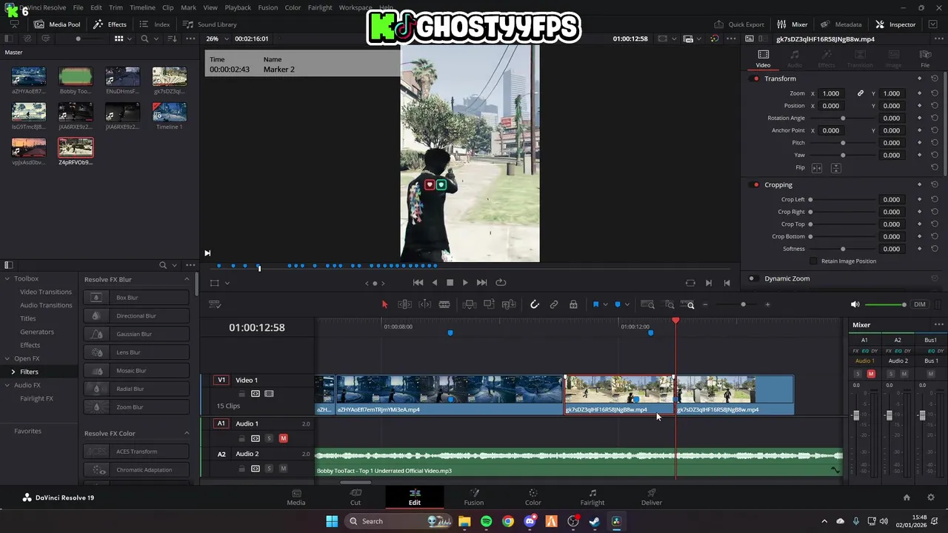Add a blue flag to the clip
The height and width of the screenshot is (533, 948).
595,304
